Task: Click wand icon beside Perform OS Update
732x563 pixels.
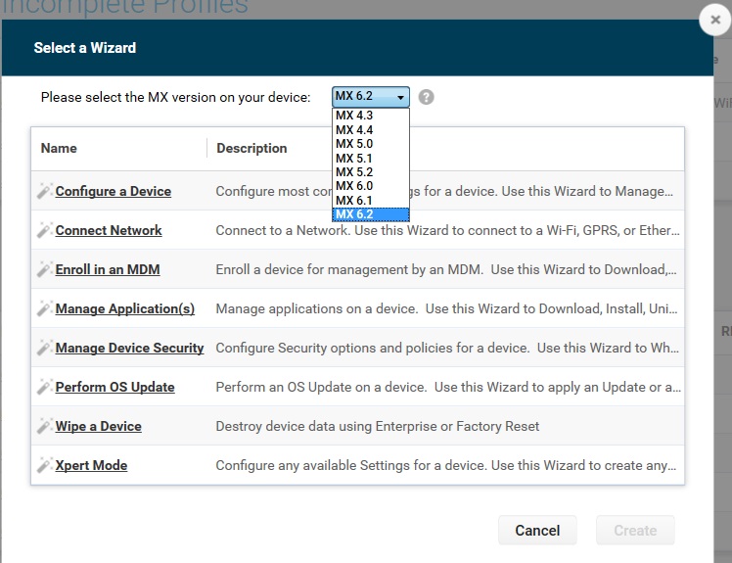Action: pos(44,387)
